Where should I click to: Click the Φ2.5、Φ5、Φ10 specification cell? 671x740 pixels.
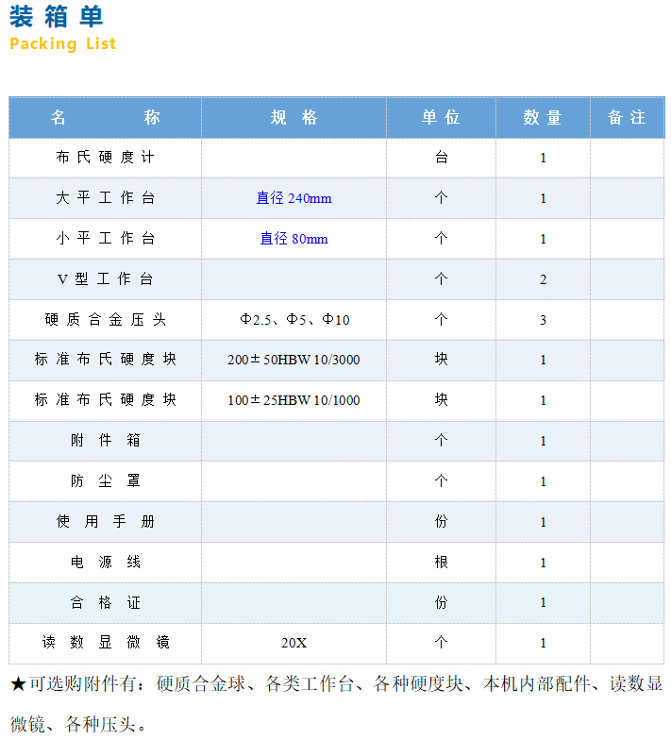click(294, 320)
